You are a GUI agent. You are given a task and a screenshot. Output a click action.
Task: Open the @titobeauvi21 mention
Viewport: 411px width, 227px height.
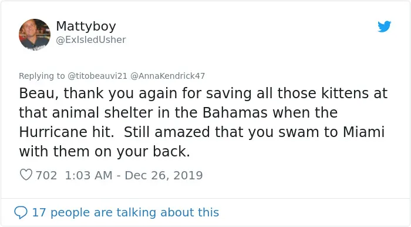tap(97, 76)
